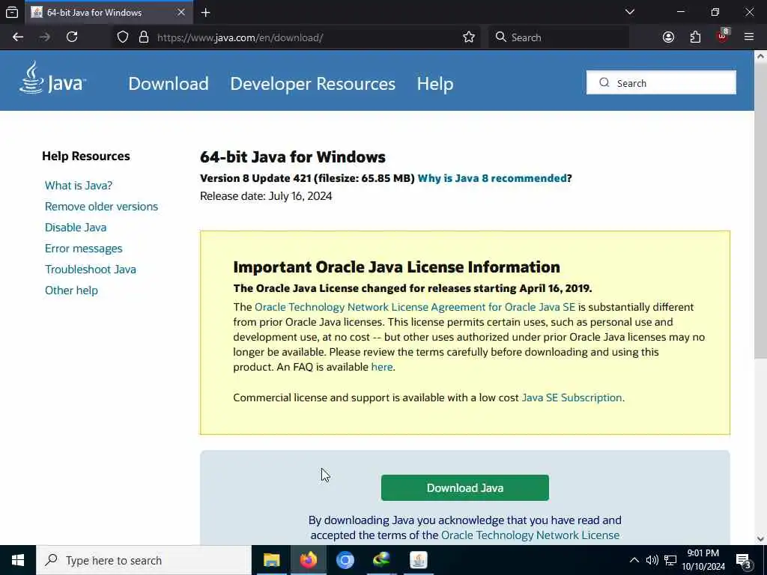This screenshot has height=575, width=767.
Task: Open Developer Resources in Java header
Action: coord(312,84)
